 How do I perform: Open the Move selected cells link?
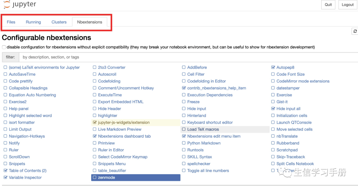point(294,129)
